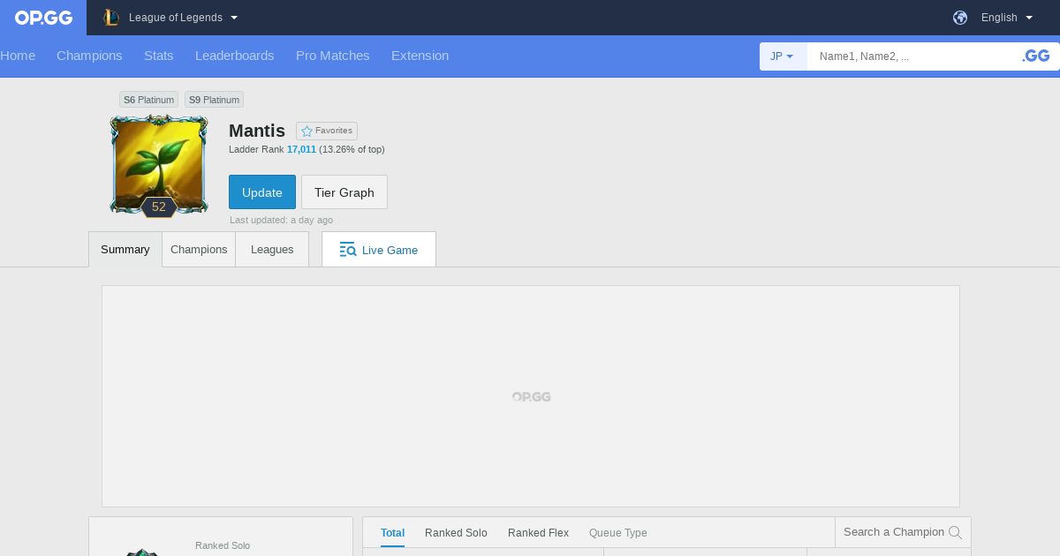1060x556 pixels.
Task: Click the Update button
Action: tap(262, 192)
